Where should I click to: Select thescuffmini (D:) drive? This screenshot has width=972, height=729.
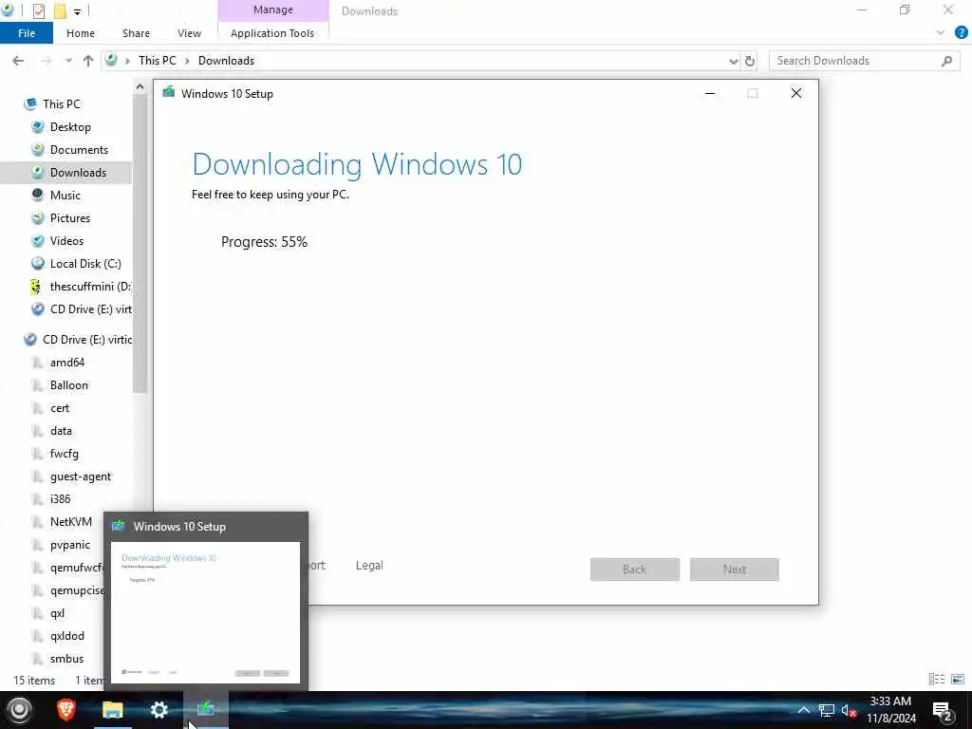(x=90, y=287)
